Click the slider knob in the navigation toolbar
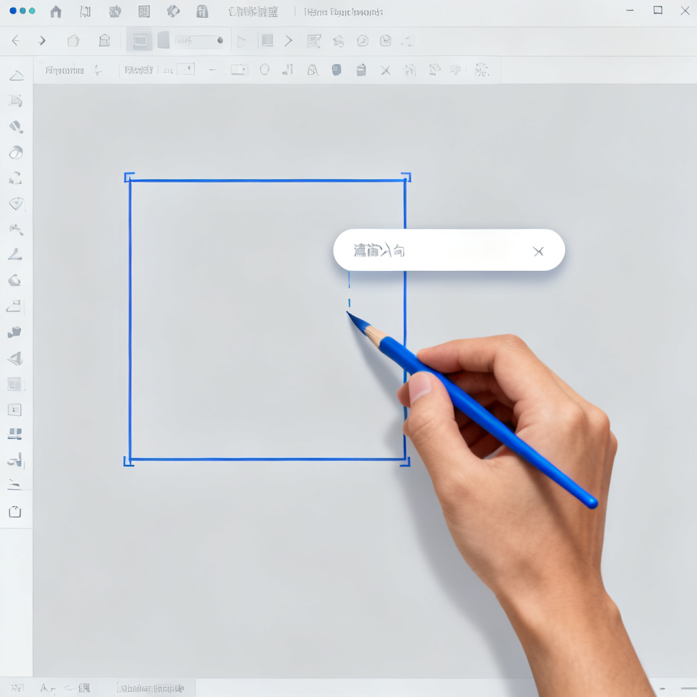This screenshot has width=697, height=697. click(220, 40)
